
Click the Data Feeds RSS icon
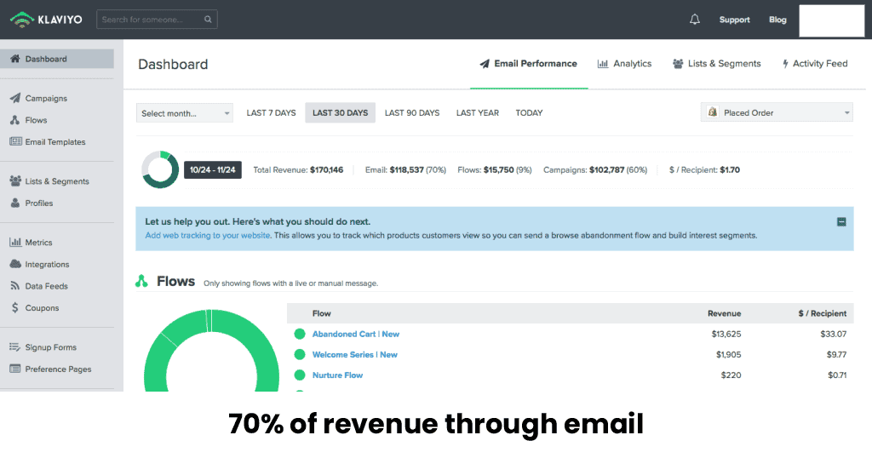coord(15,285)
